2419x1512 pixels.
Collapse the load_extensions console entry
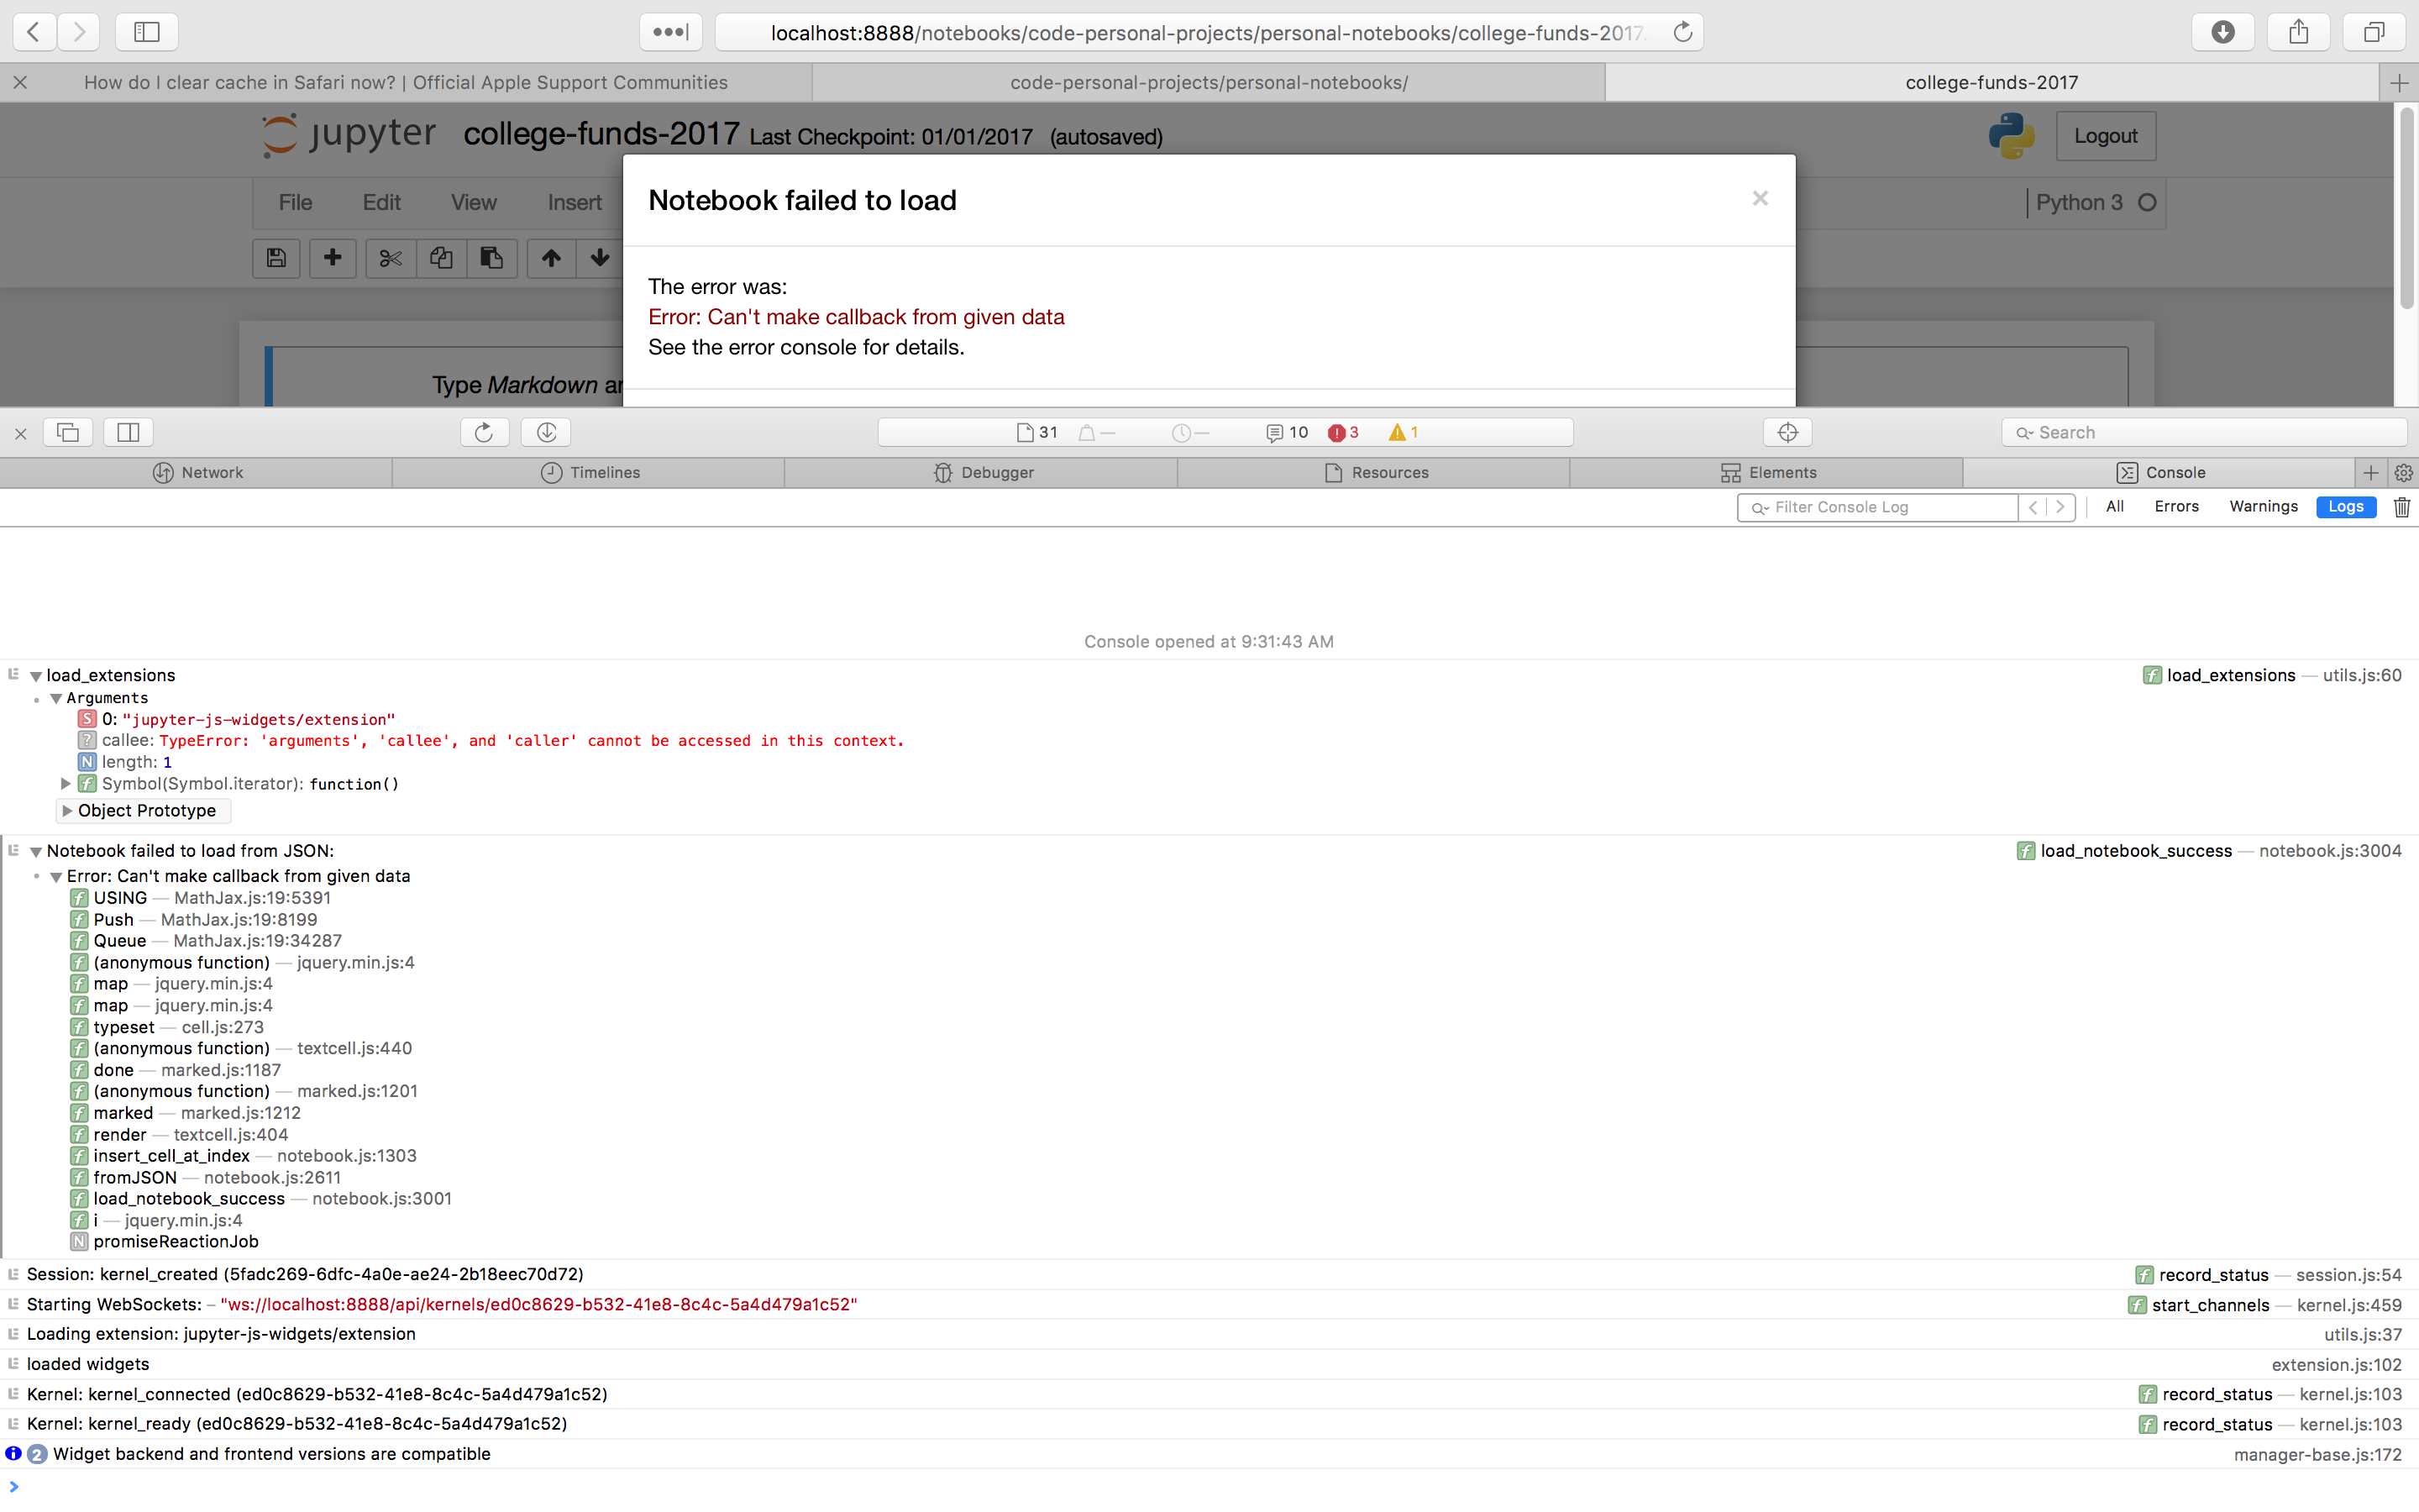tap(36, 674)
